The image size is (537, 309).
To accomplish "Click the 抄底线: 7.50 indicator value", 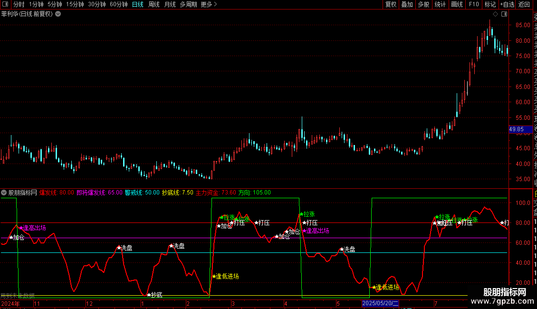I will pos(177,193).
